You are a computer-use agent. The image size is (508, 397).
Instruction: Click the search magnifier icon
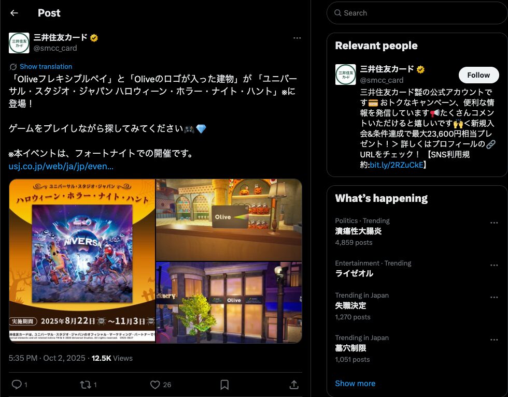coord(337,13)
